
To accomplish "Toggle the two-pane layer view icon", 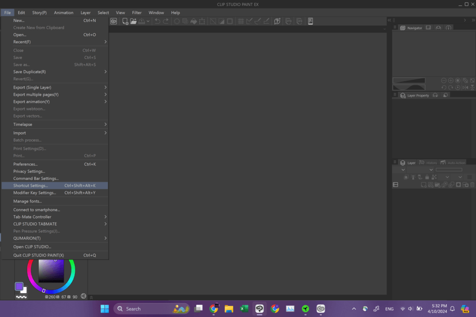I will click(x=396, y=185).
